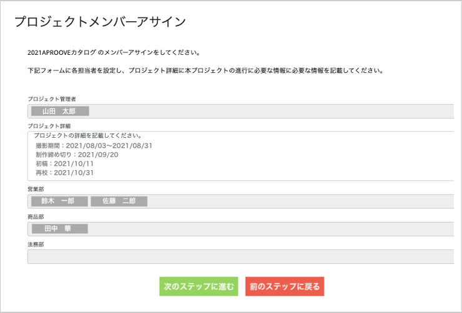Select the 田中 華 member tag
The height and width of the screenshot is (313, 462).
[59, 229]
